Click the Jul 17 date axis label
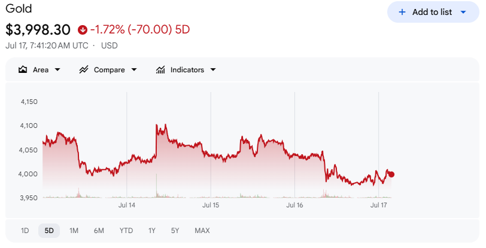This screenshot has width=486, height=248. [x=379, y=205]
